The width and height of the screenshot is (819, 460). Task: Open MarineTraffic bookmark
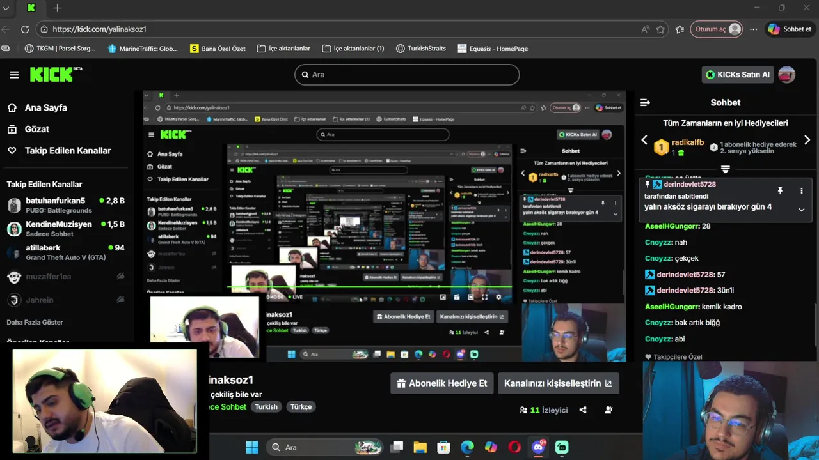tap(143, 49)
